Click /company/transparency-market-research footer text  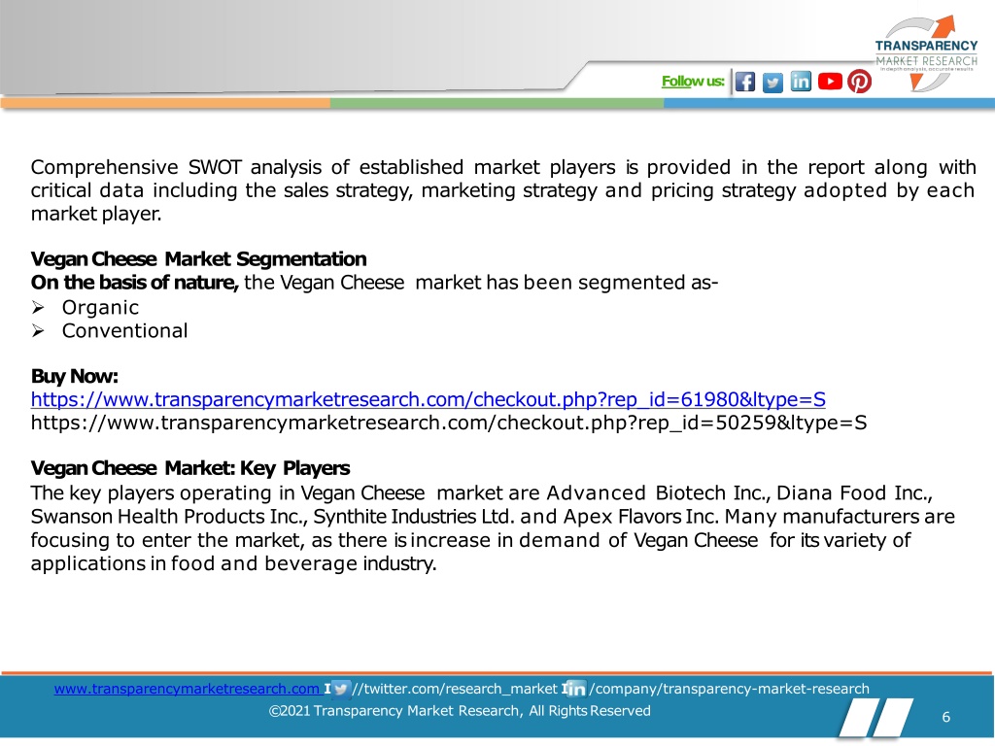click(729, 689)
